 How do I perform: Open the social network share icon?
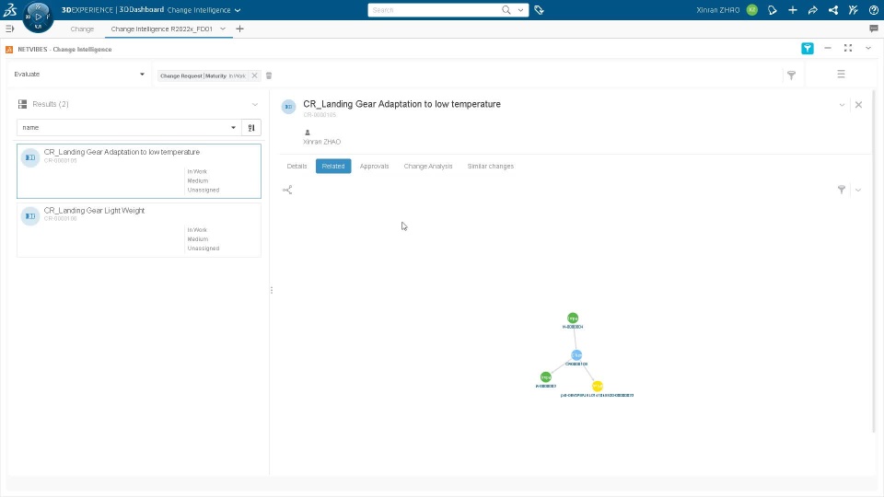[833, 9]
